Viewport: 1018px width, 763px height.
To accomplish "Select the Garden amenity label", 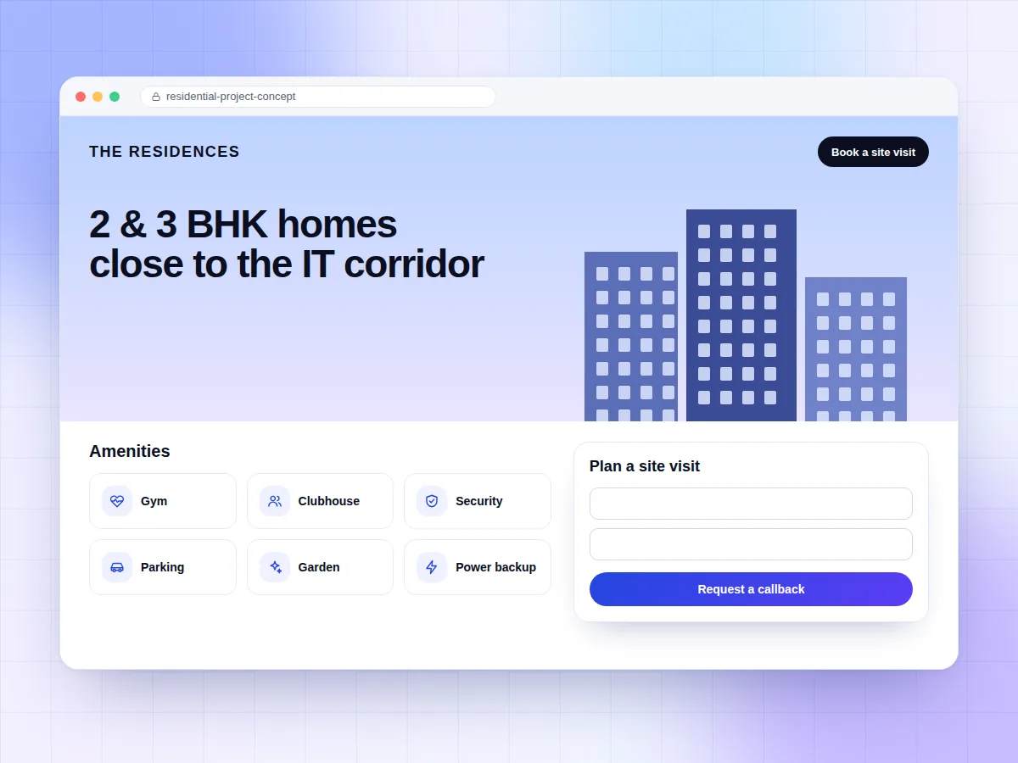I will tap(319, 567).
